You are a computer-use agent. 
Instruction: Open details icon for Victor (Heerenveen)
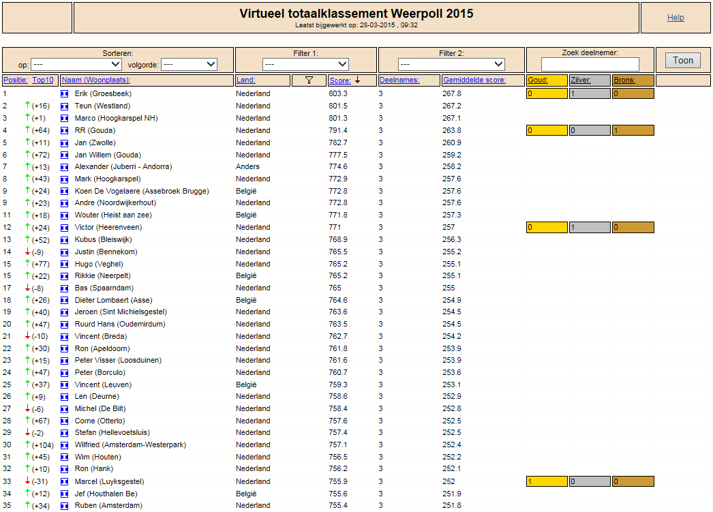tap(65, 227)
